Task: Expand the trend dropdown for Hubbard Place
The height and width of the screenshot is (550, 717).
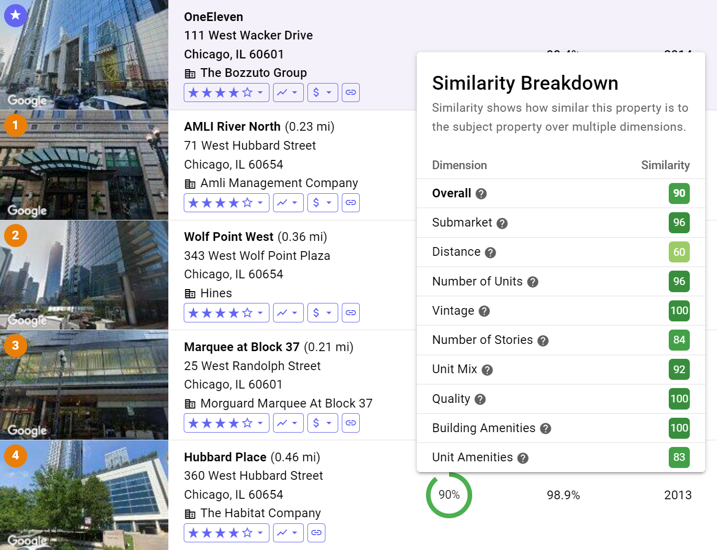Action: (x=295, y=533)
